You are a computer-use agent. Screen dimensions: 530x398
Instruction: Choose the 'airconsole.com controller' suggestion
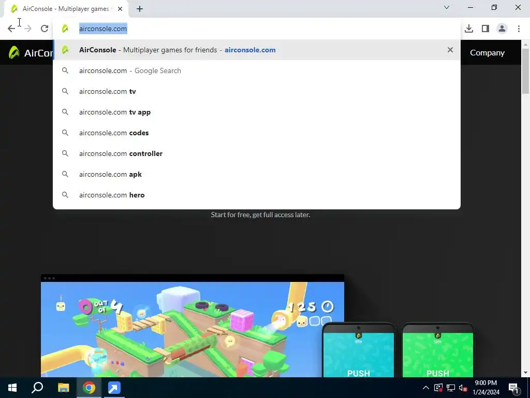(x=257, y=153)
